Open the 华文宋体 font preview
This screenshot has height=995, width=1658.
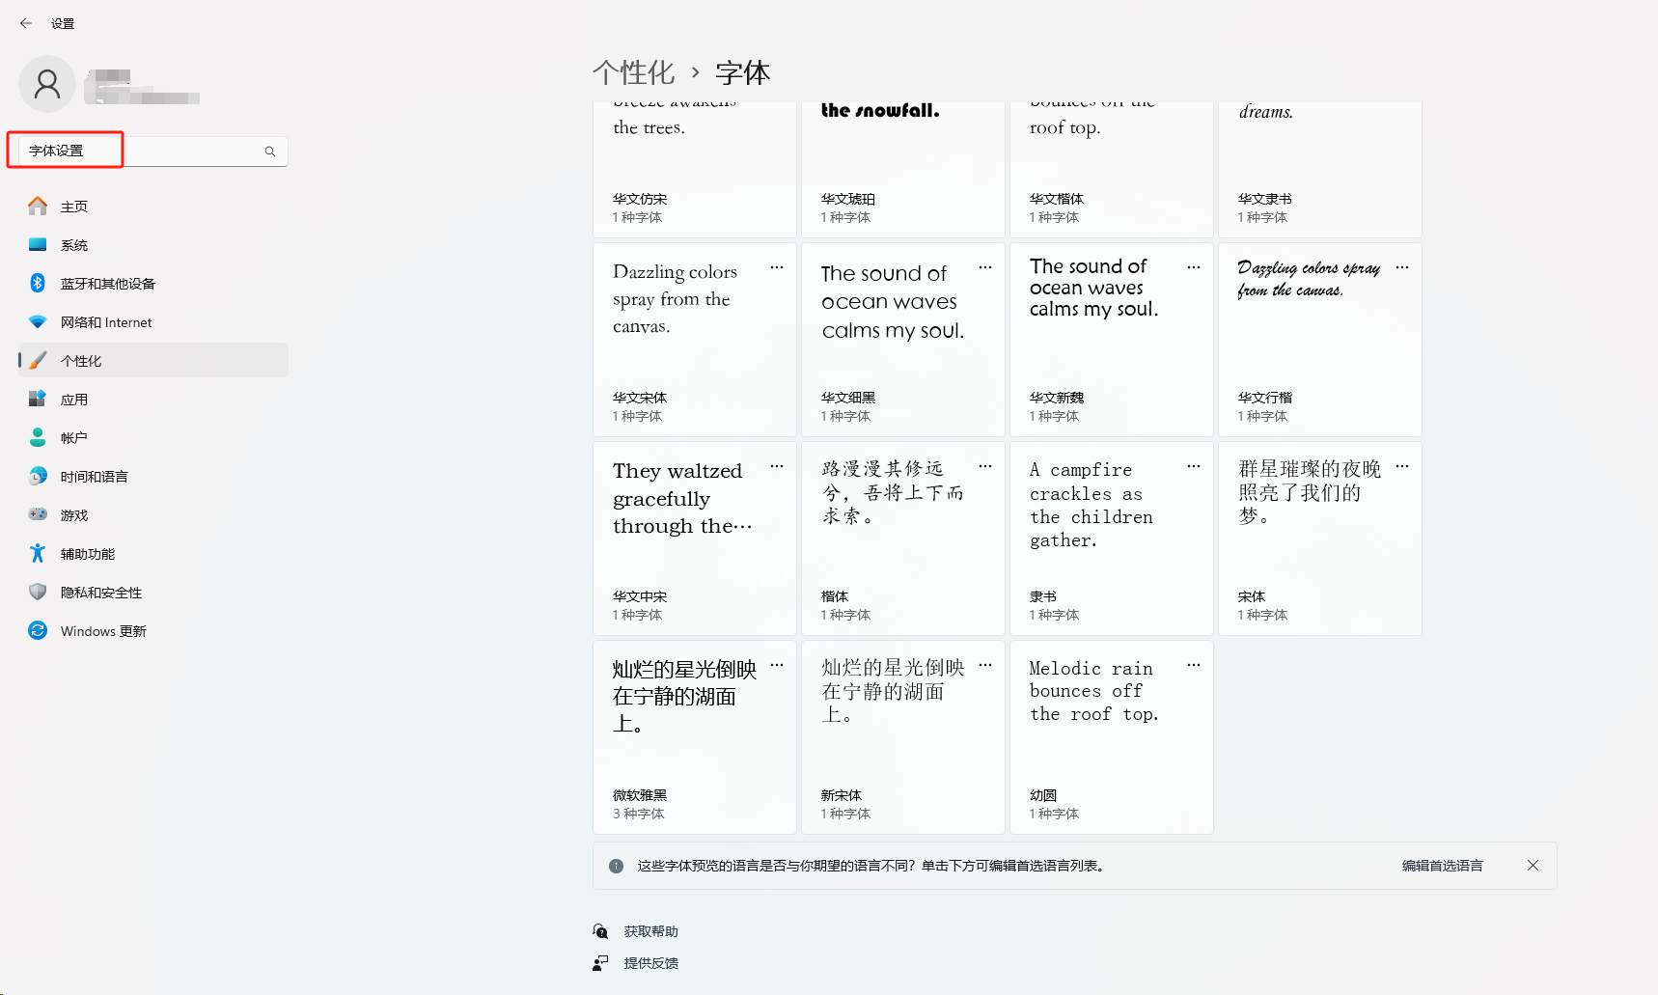point(695,340)
